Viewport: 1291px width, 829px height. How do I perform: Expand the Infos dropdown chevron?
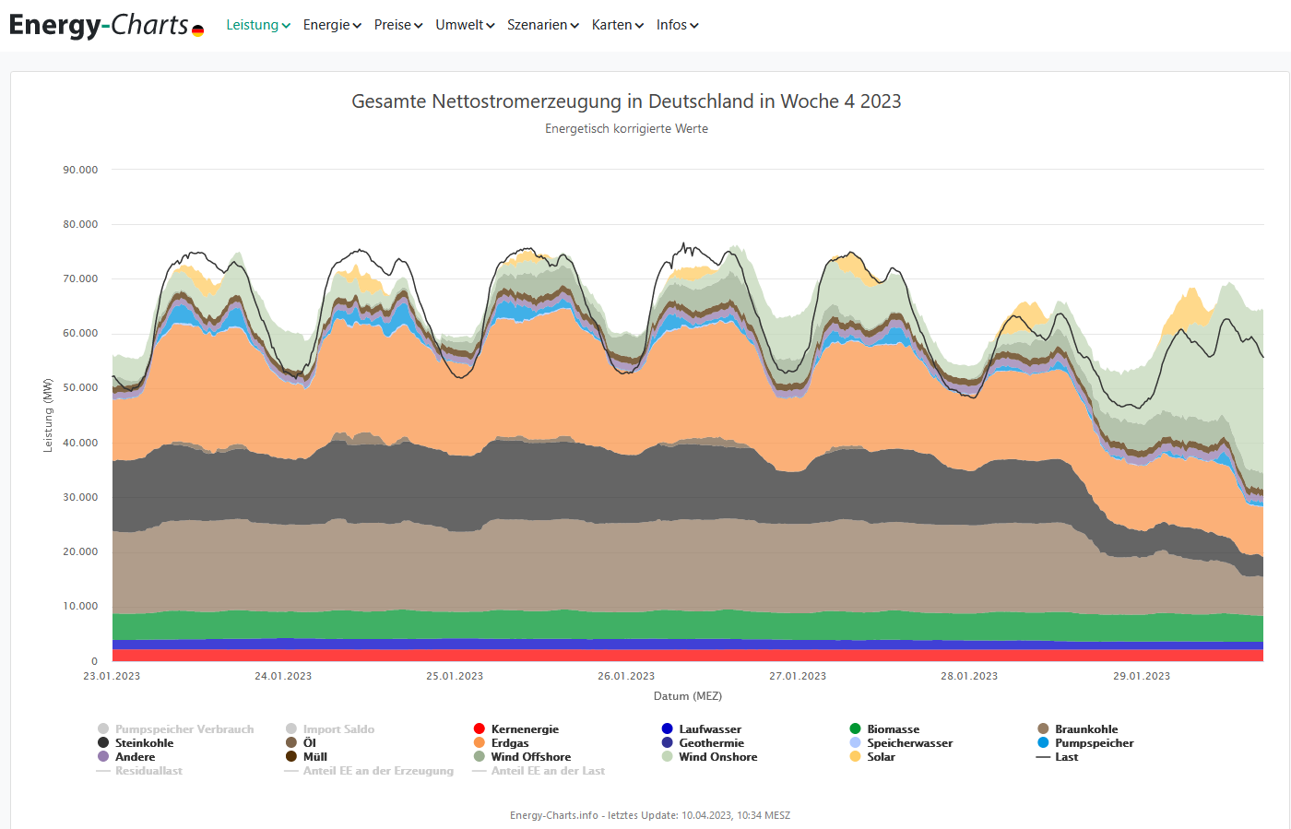pyautogui.click(x=694, y=26)
